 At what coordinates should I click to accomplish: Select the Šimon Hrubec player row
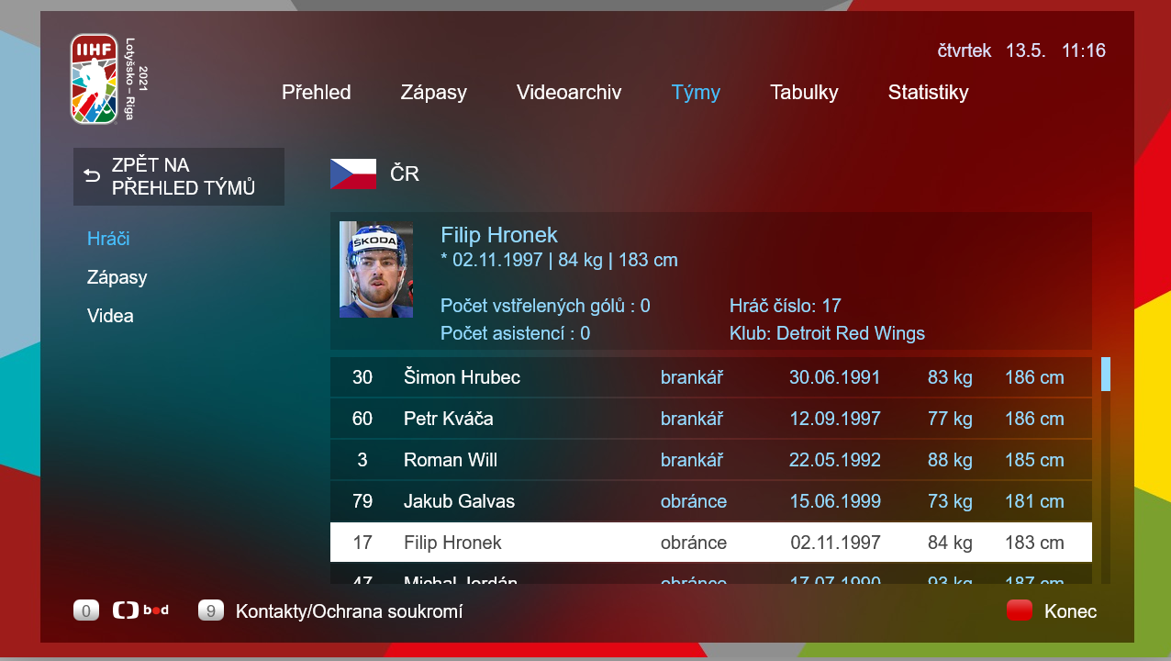click(711, 377)
